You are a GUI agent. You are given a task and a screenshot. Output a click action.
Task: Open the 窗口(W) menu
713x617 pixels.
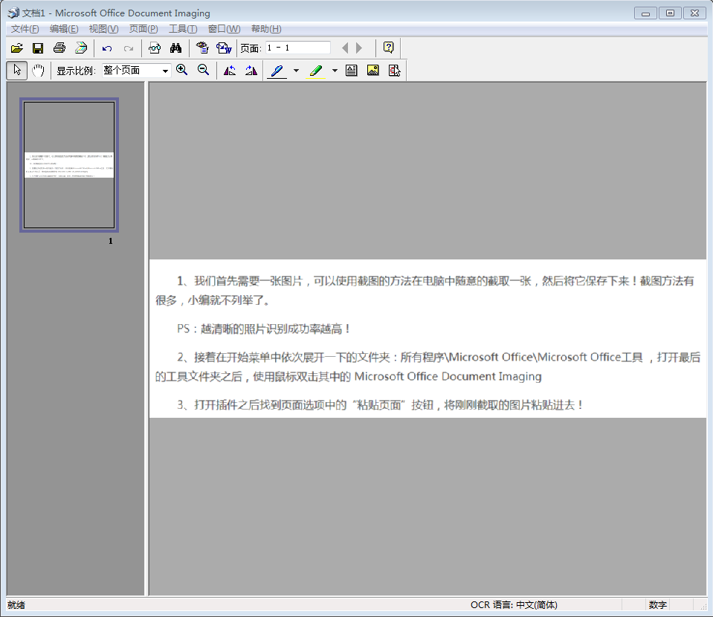coord(225,29)
